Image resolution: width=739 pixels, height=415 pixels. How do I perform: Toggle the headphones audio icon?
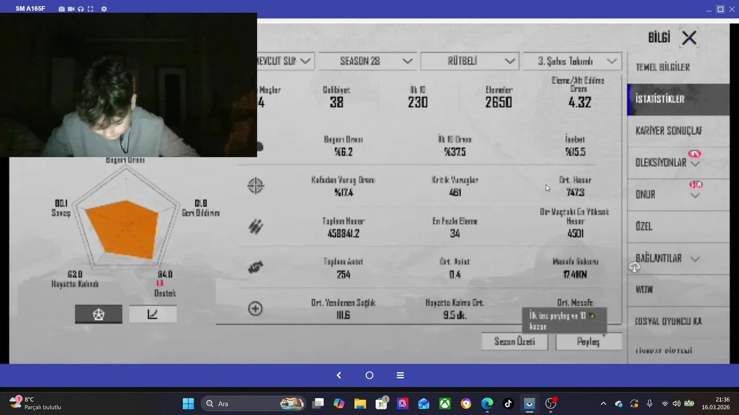pyautogui.click(x=81, y=9)
